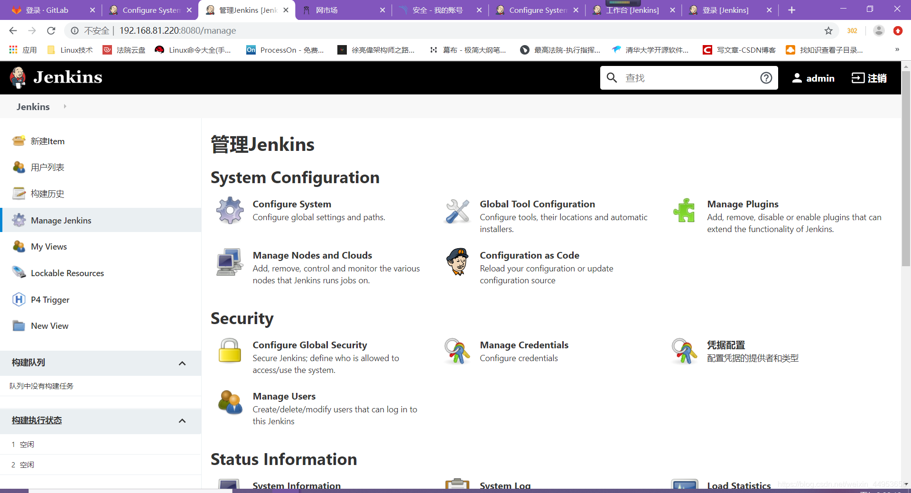Expand the Jenkins breadcrumb dropdown arrow
Viewport: 911px width, 493px height.
pos(65,106)
